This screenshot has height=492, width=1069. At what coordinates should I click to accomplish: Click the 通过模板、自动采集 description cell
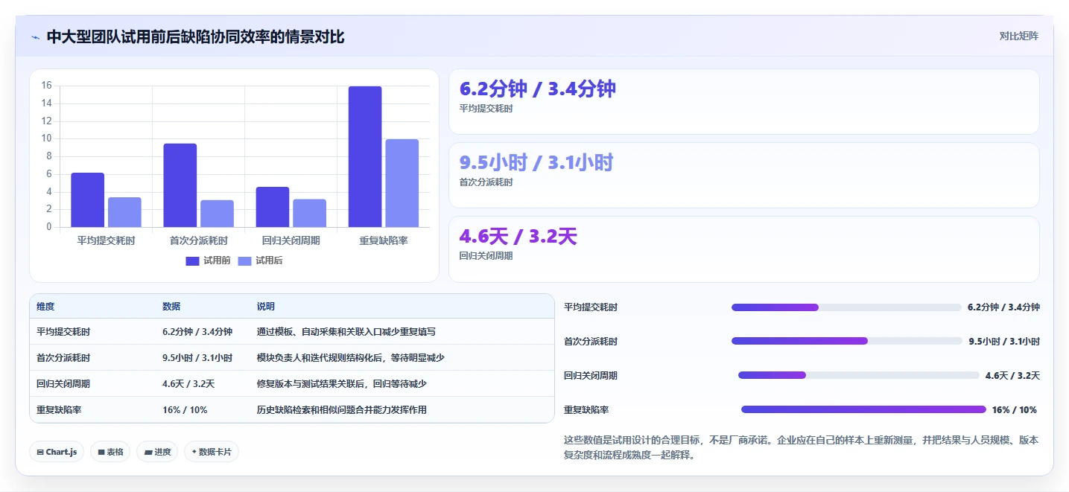[x=346, y=332]
